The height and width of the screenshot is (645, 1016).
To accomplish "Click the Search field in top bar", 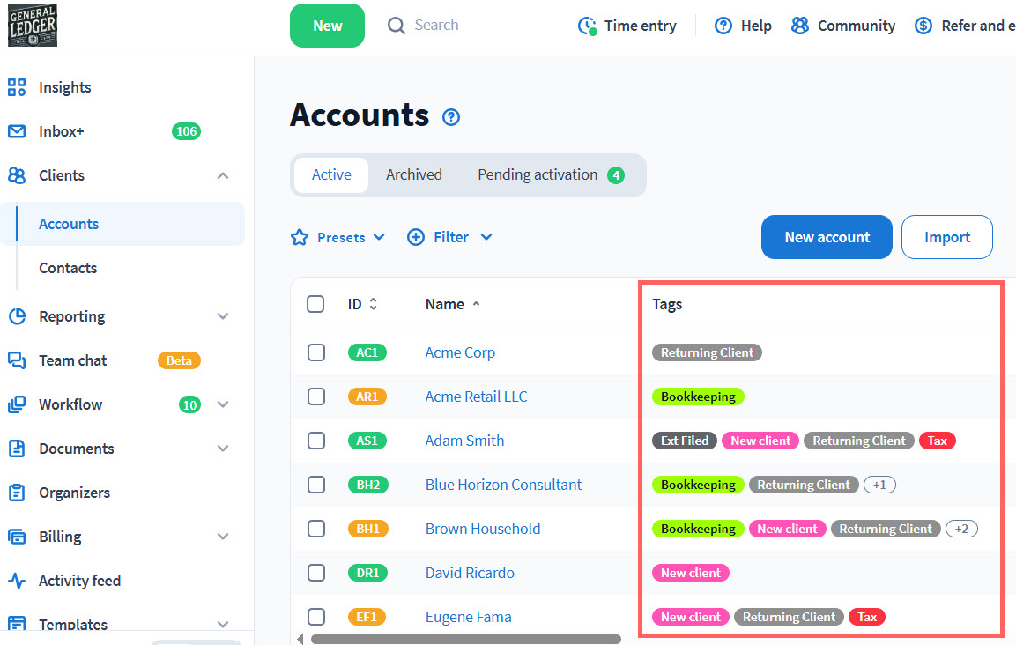I will [436, 26].
